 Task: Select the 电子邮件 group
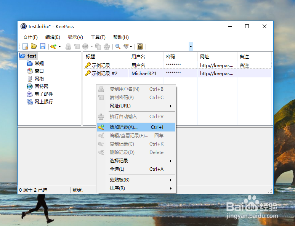(x=44, y=94)
